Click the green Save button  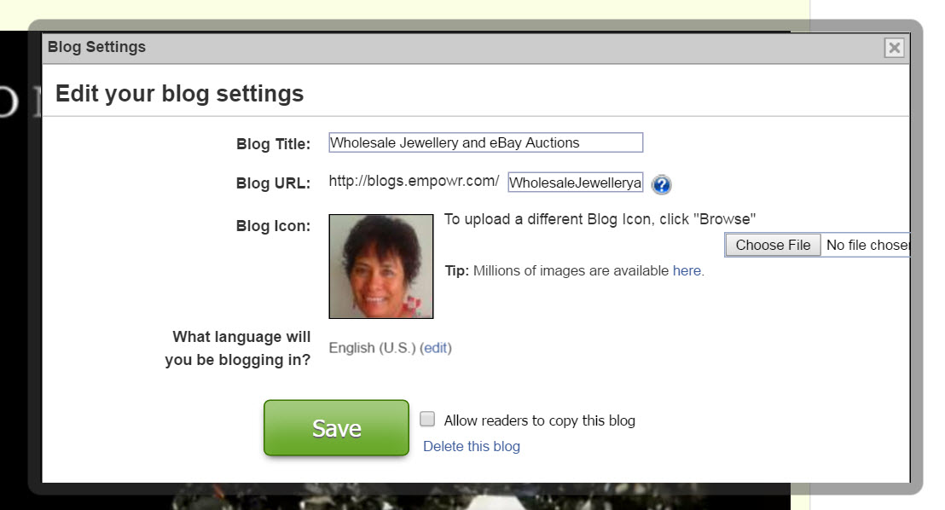336,428
